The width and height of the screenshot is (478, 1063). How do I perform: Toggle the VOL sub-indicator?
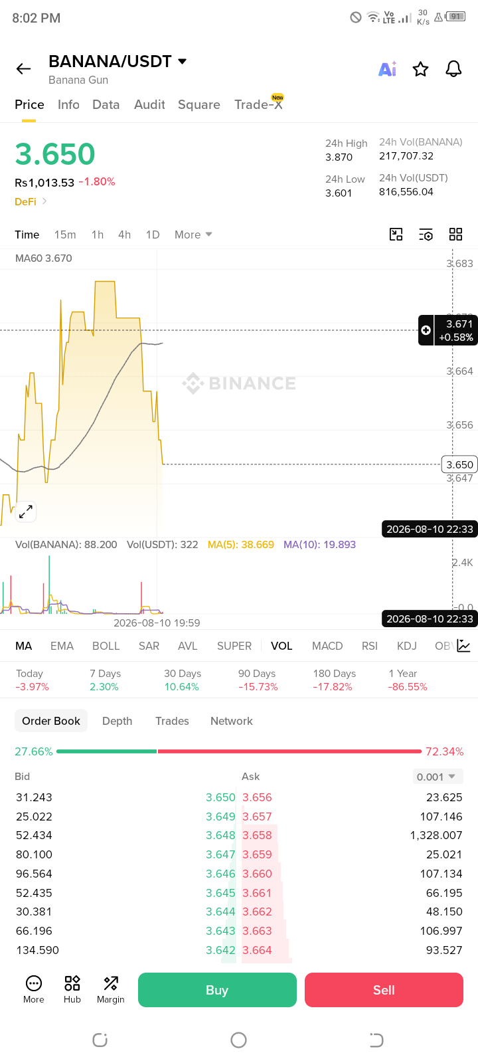pyautogui.click(x=281, y=646)
